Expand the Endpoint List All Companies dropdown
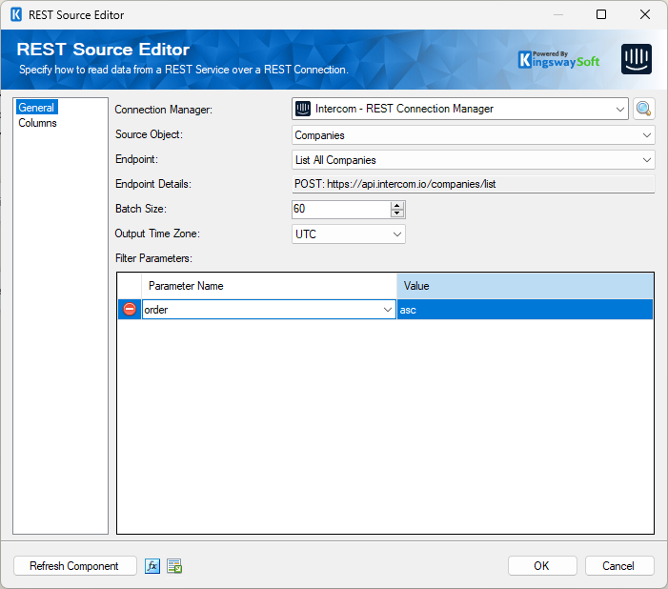Image resolution: width=668 pixels, height=589 pixels. [x=647, y=160]
